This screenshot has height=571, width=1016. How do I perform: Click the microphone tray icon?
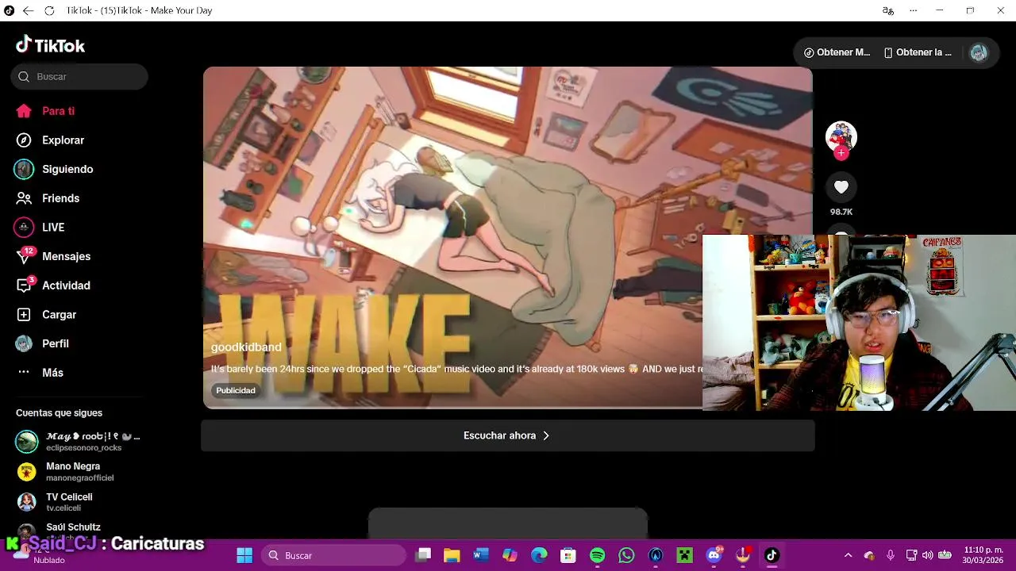click(891, 555)
